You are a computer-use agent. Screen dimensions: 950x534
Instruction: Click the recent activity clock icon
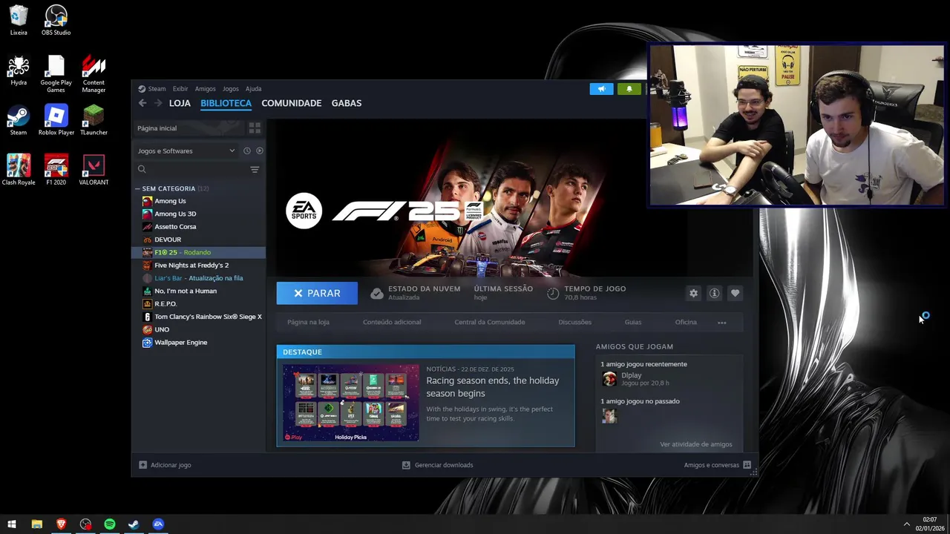click(247, 151)
